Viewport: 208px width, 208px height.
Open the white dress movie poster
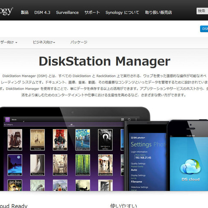(37, 165)
